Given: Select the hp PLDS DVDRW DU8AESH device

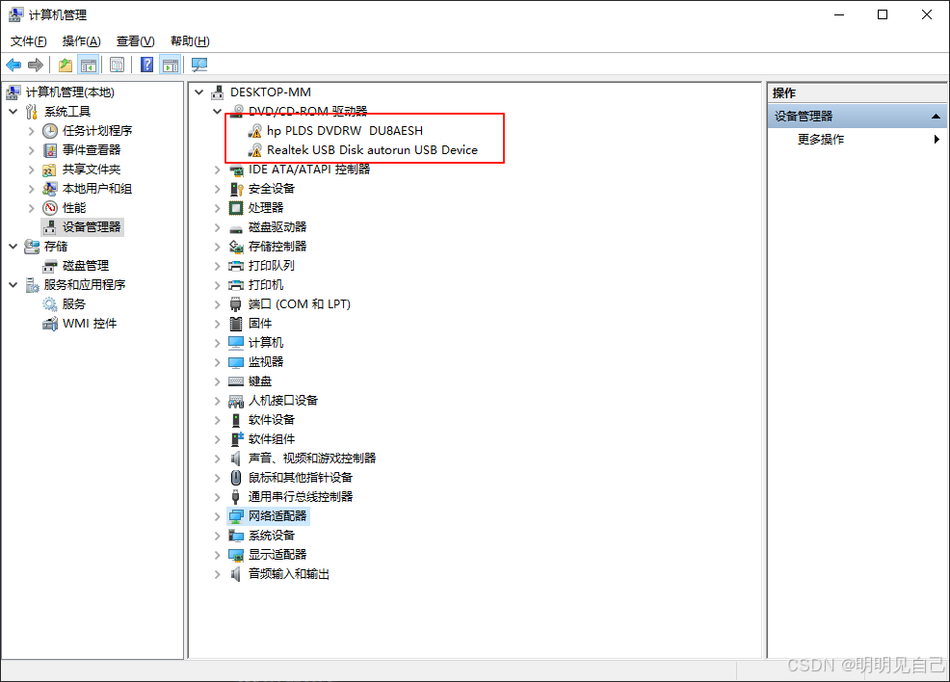Looking at the screenshot, I should (x=345, y=131).
